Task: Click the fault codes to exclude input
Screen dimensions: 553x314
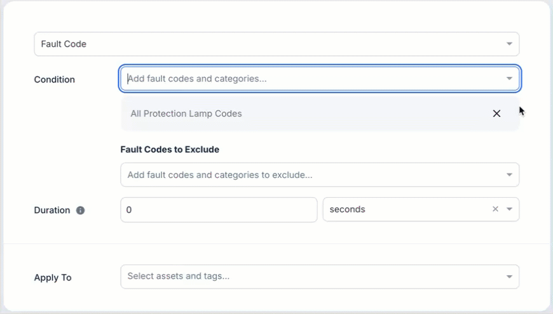Action: tap(305, 175)
